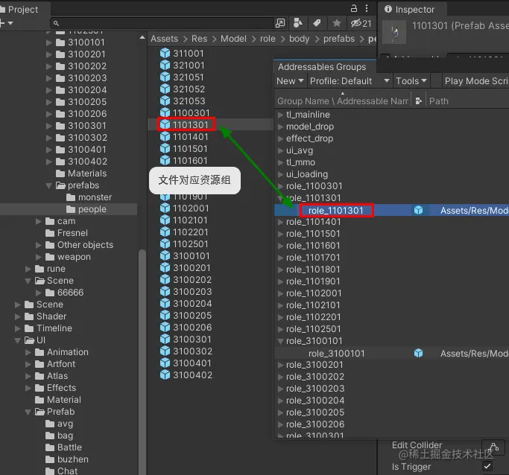The width and height of the screenshot is (509, 475).
Task: Click the role_1101301 row prefab icon
Action: [x=418, y=211]
